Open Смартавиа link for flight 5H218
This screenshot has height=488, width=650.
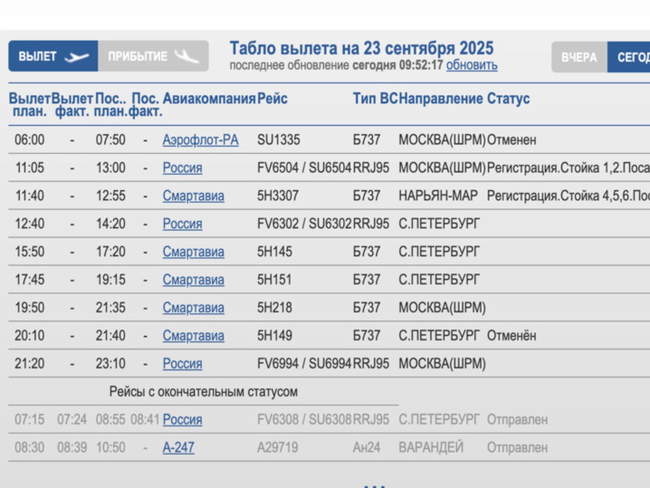(193, 308)
